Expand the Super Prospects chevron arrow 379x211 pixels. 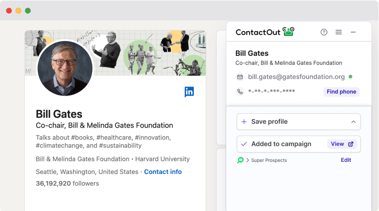tap(247, 160)
